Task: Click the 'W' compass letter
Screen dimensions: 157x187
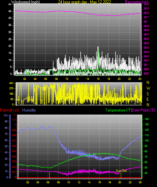Action: [148, 88]
